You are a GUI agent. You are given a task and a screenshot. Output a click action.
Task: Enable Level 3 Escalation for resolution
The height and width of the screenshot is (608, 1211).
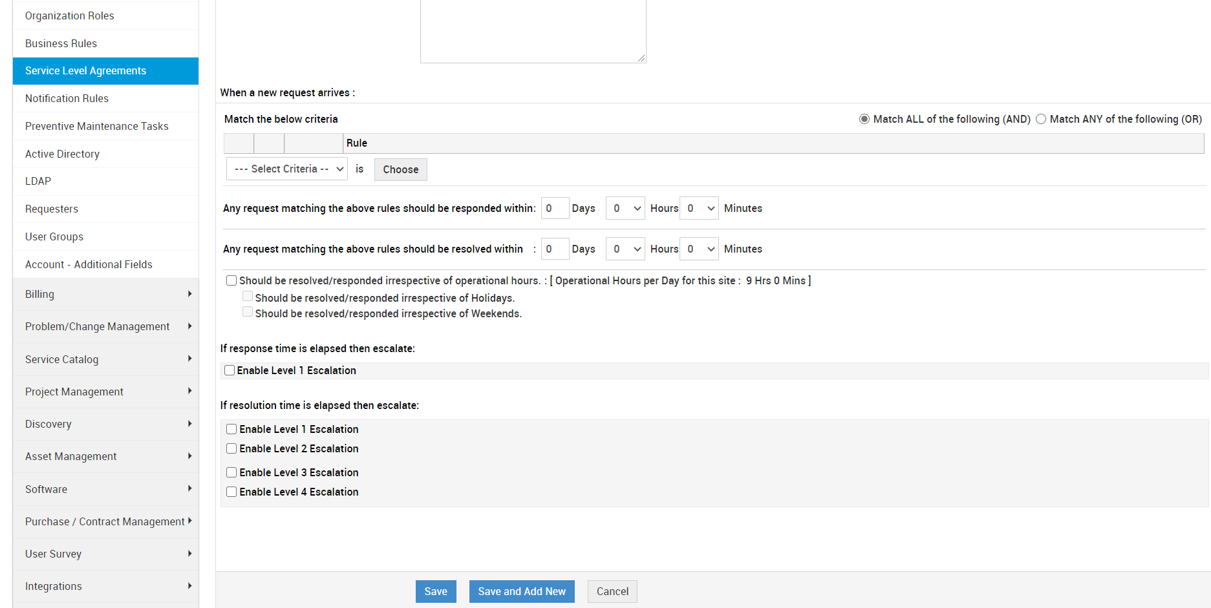tap(231, 472)
